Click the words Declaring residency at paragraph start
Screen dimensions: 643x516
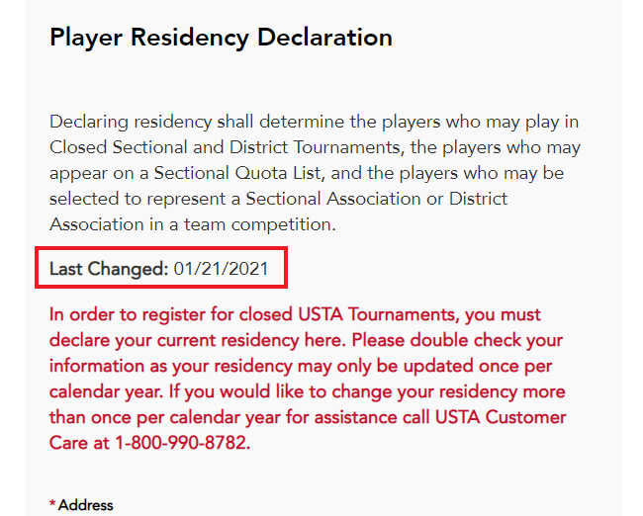pos(131,122)
